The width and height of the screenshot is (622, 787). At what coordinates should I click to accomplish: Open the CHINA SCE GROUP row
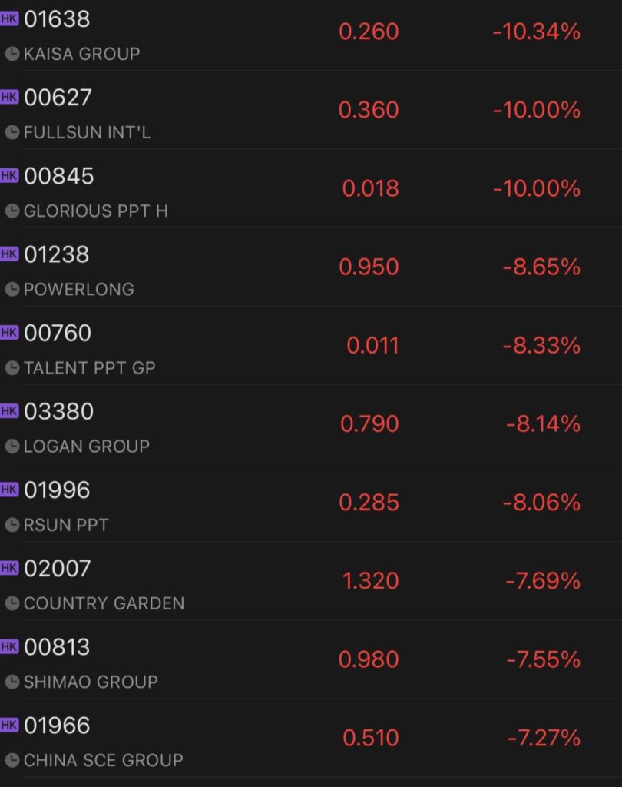click(311, 738)
